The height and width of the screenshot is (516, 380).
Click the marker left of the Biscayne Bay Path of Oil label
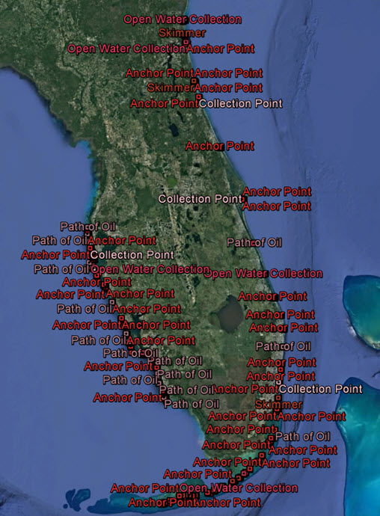[272, 438]
